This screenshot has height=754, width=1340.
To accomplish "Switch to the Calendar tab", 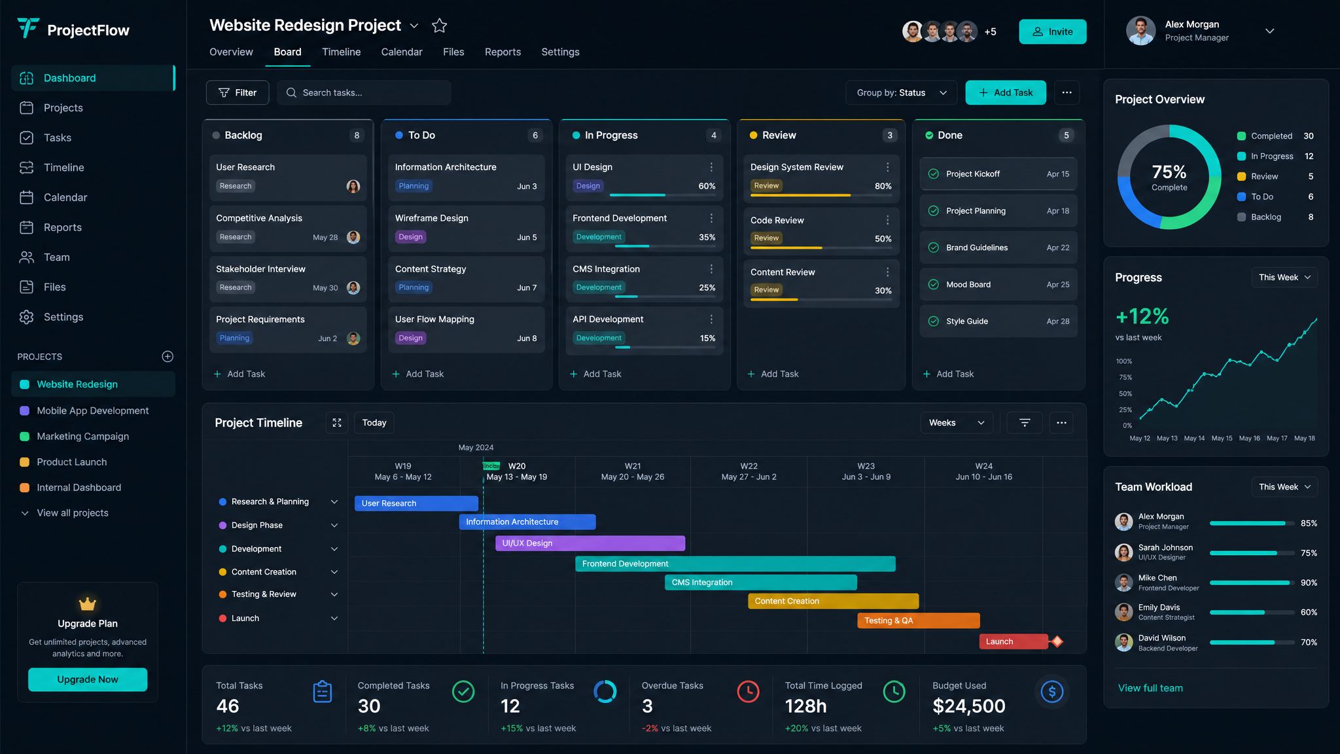I will (x=402, y=52).
